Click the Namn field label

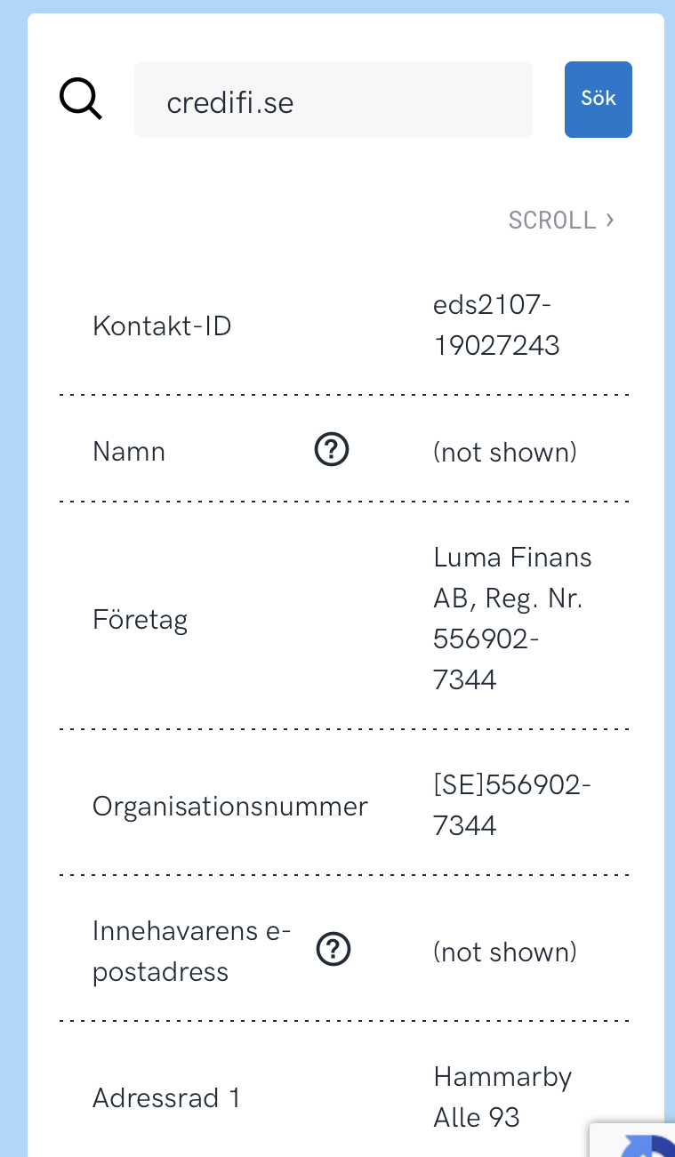(129, 452)
